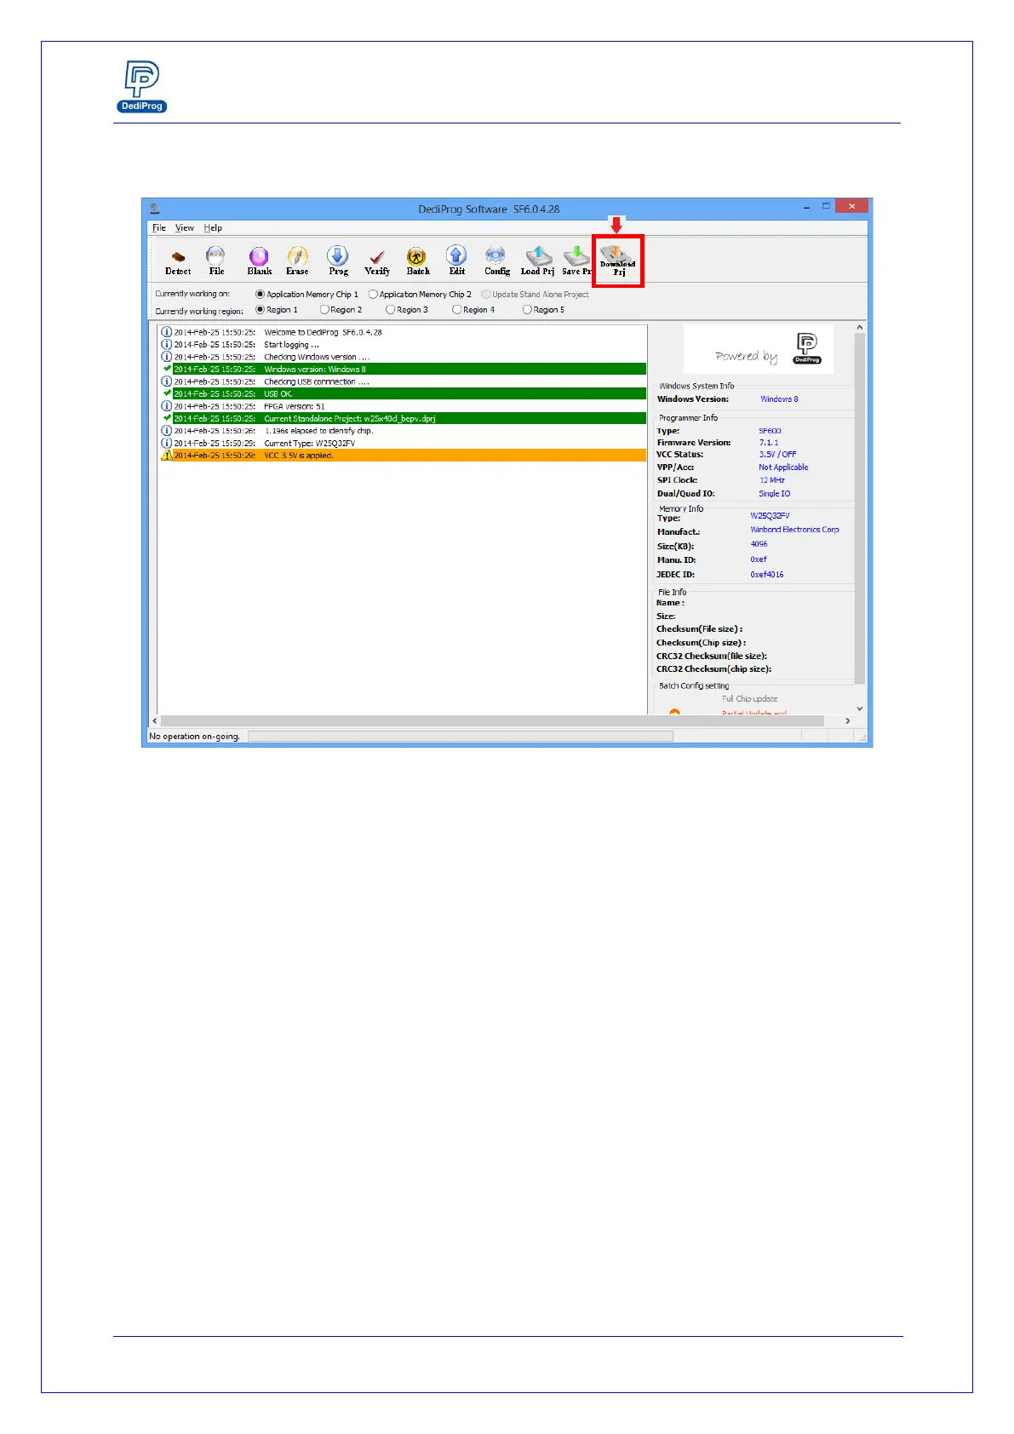
Task: Select the 'FPGA version: 51' log line
Action: click(403, 406)
